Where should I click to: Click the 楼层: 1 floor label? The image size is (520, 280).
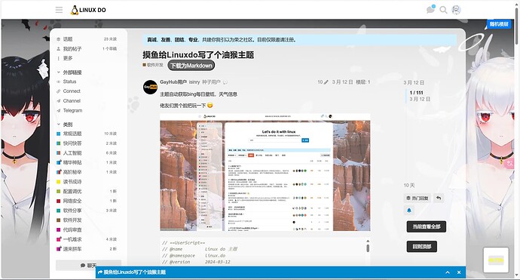tap(362, 82)
